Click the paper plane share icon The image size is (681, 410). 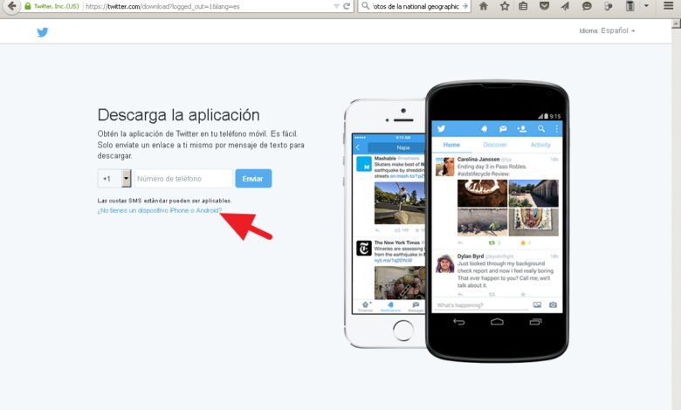(565, 6)
